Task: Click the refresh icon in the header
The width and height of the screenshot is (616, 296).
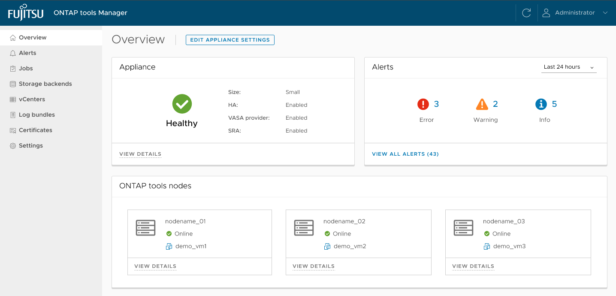Action: (x=526, y=12)
